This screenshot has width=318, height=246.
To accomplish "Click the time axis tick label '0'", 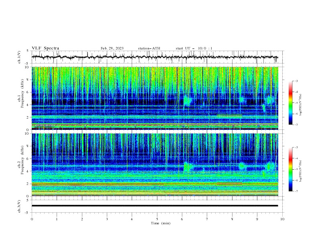I will tap(32, 219).
